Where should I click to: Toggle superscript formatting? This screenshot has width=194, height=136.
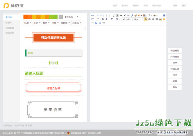pyautogui.click(x=125, y=15)
